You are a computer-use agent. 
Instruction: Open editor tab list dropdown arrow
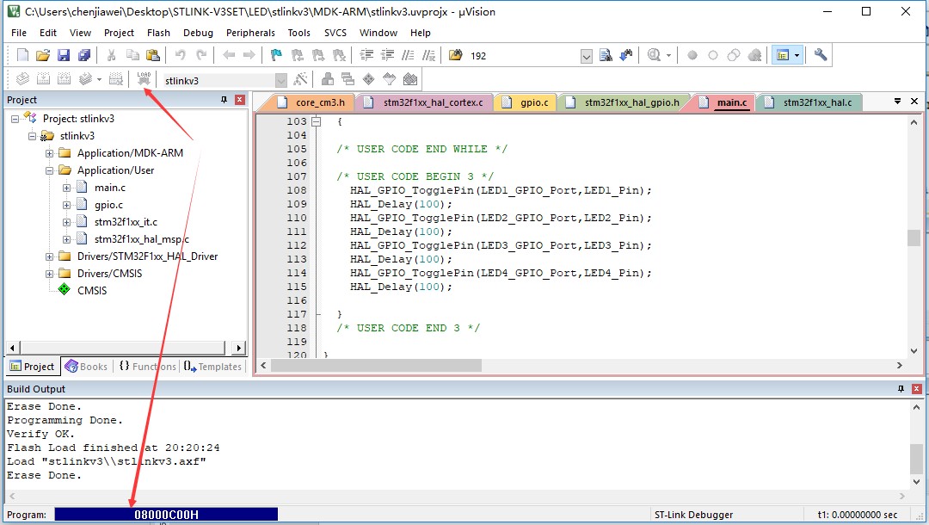point(897,102)
